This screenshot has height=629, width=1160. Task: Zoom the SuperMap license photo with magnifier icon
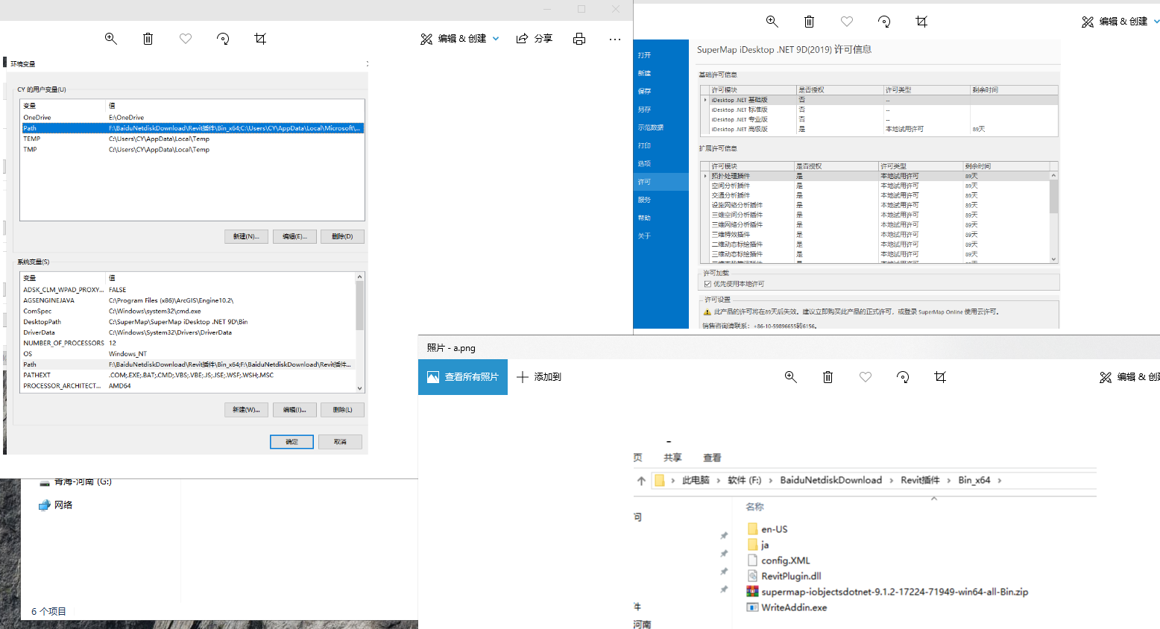772,22
